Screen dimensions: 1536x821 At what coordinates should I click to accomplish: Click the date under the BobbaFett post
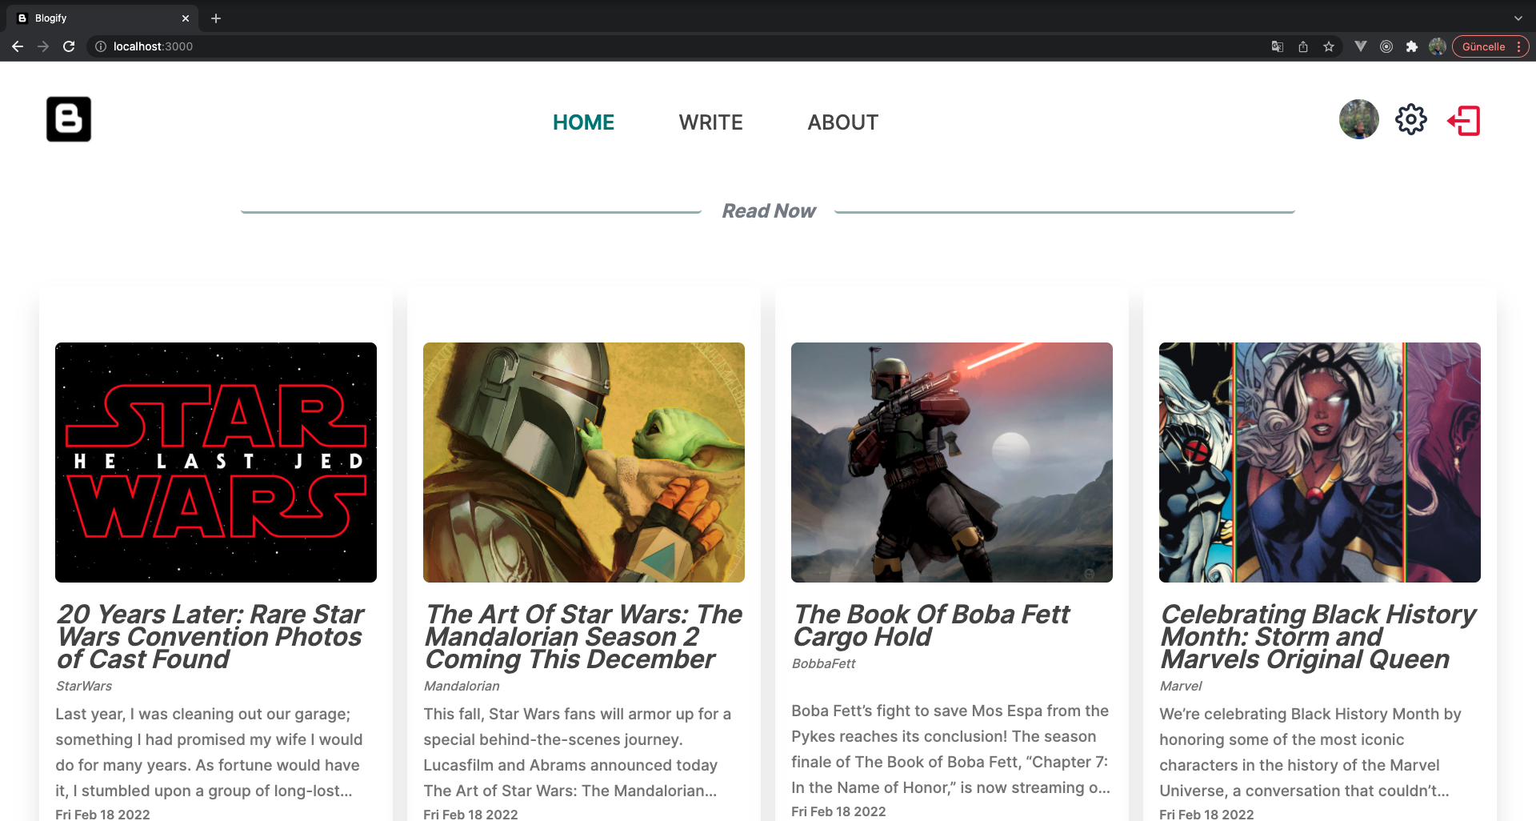click(x=838, y=811)
